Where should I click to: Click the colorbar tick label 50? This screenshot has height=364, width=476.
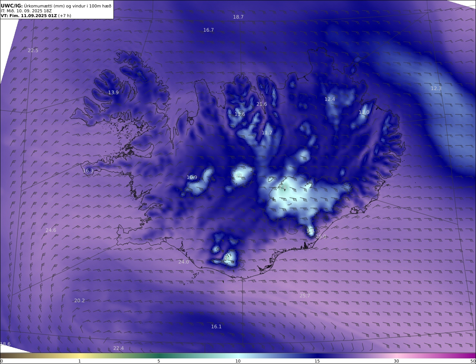473,361
